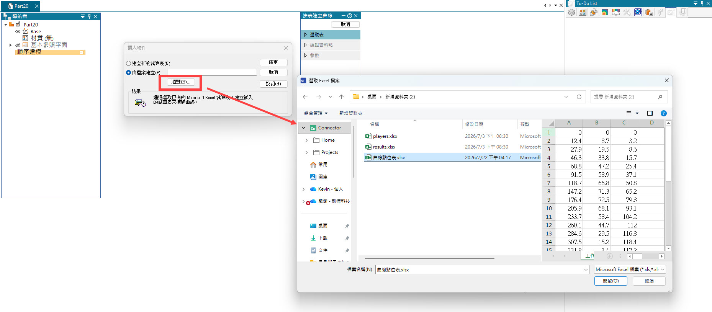Open the file name history dropdown arrow

click(586, 270)
